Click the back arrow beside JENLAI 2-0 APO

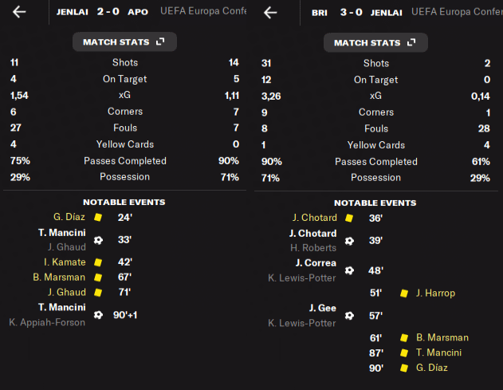(x=19, y=12)
